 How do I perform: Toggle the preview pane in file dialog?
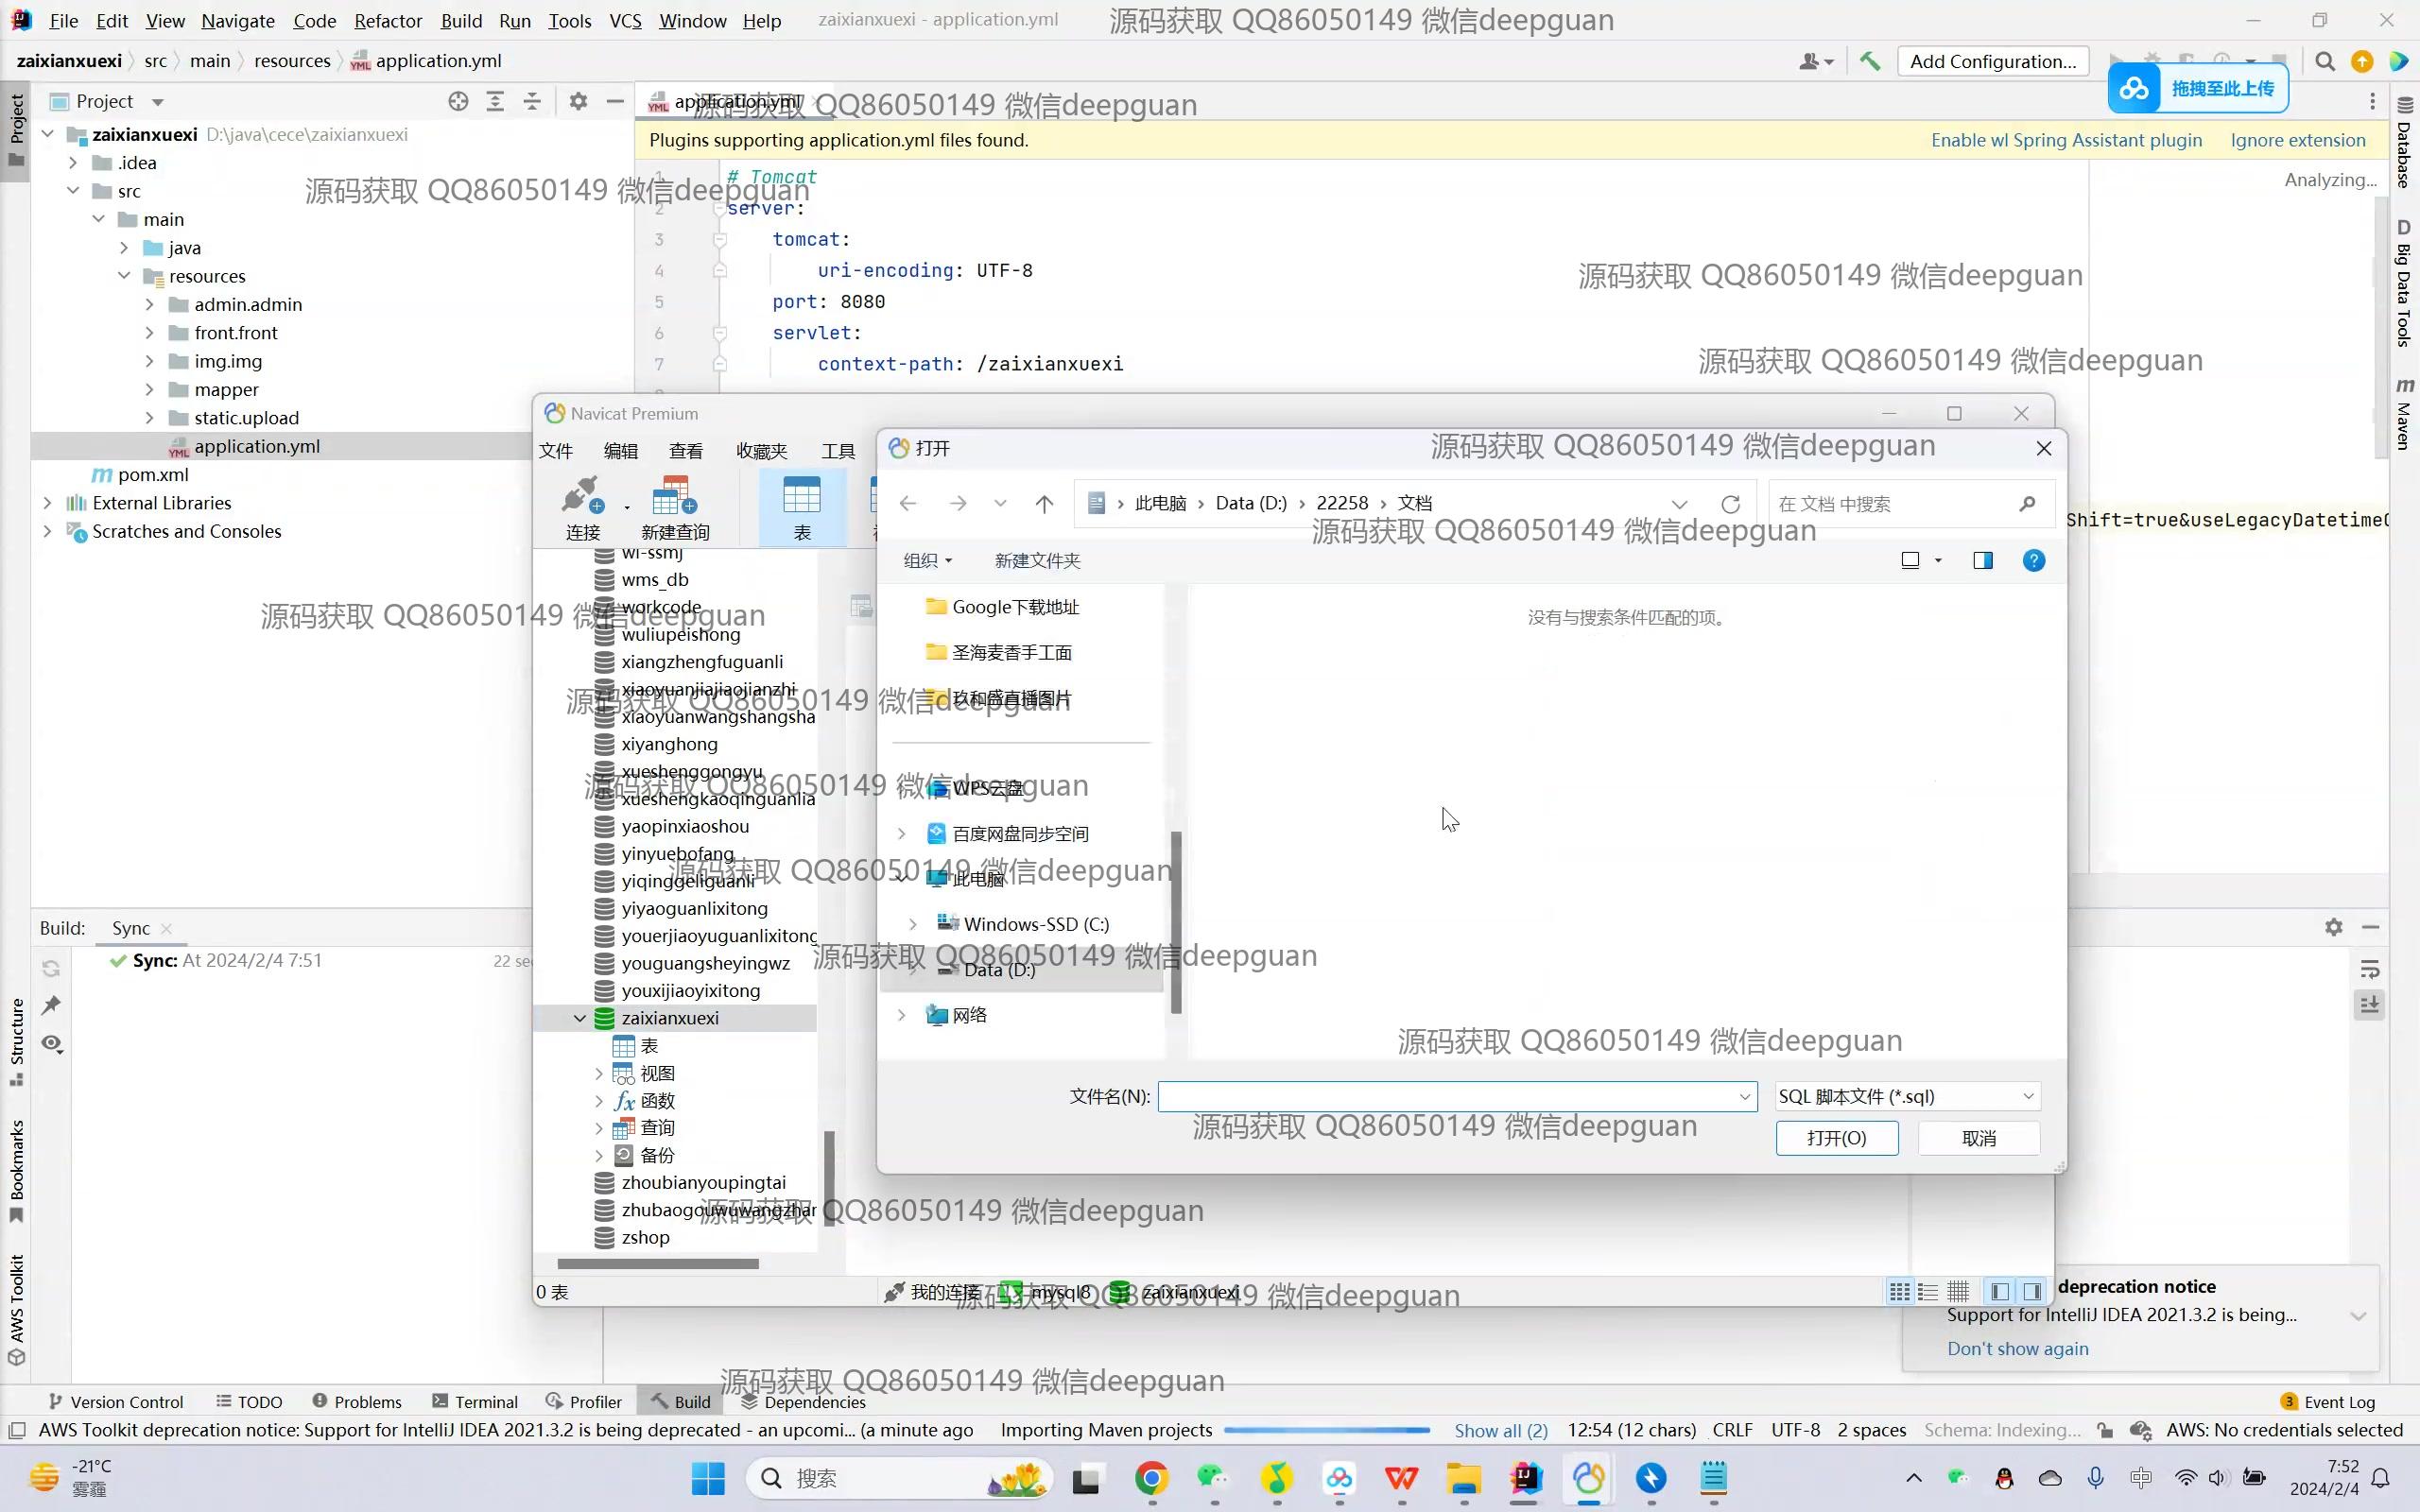[1982, 561]
